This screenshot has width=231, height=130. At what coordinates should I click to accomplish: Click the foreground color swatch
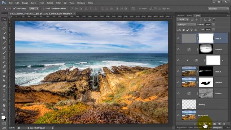point(3,117)
